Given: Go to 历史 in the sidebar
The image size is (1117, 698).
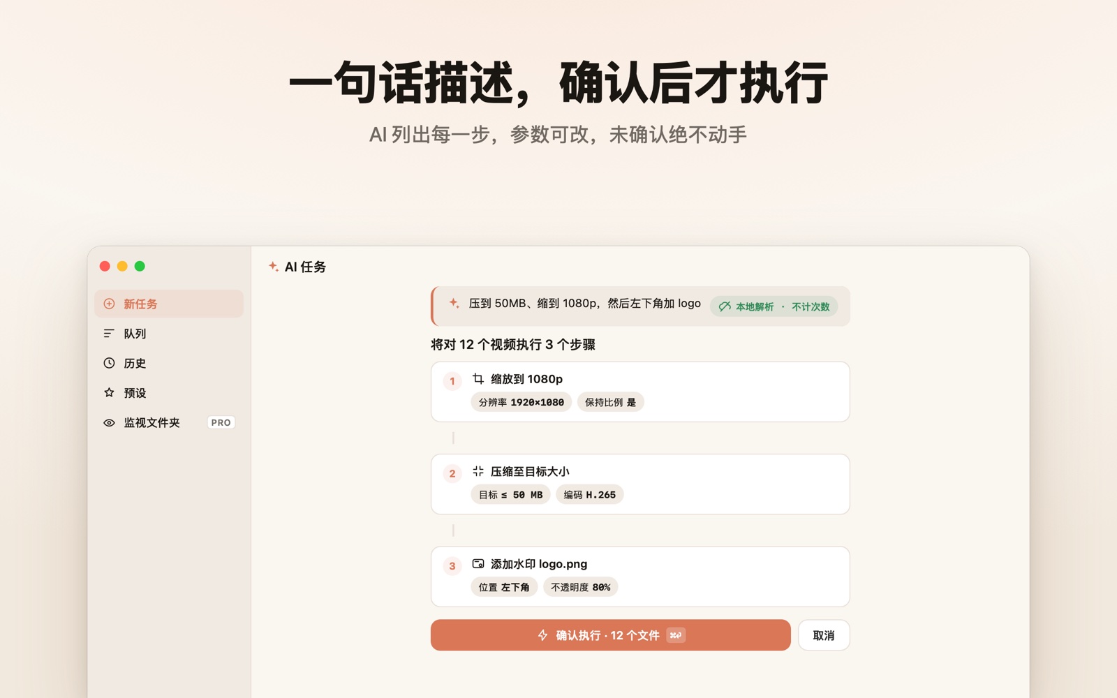Looking at the screenshot, I should 169,363.
